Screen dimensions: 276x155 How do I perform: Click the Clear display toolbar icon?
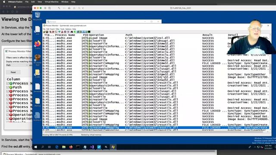pos(56,32)
